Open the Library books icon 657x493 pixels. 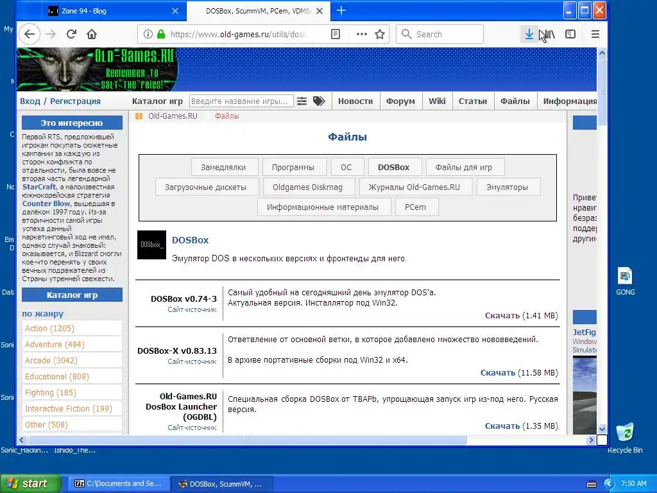tap(549, 34)
